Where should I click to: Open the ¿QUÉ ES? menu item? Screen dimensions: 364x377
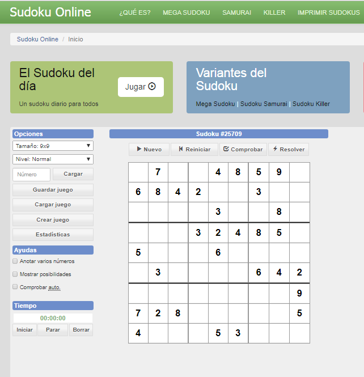[x=135, y=12]
